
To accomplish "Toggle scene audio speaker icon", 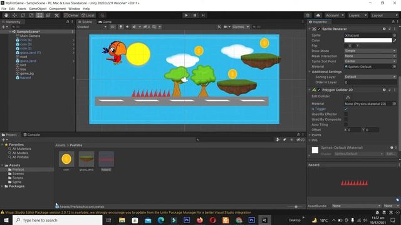I will click(127, 27).
